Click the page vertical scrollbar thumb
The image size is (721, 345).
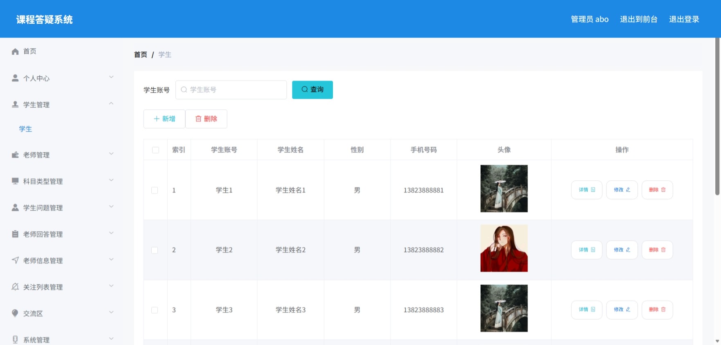pos(717,116)
